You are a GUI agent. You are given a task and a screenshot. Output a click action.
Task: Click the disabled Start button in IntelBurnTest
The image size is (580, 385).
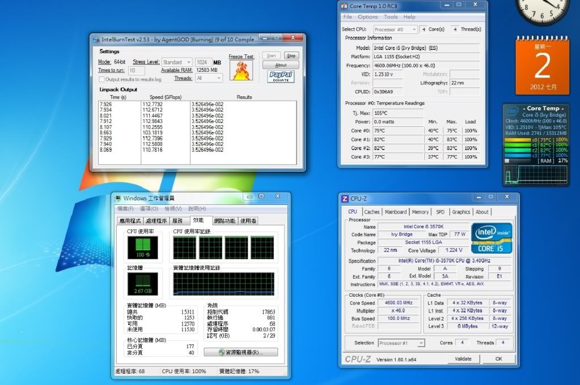(x=272, y=56)
